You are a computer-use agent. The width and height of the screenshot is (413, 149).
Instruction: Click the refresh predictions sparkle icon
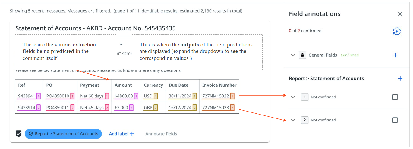coord(397,31)
